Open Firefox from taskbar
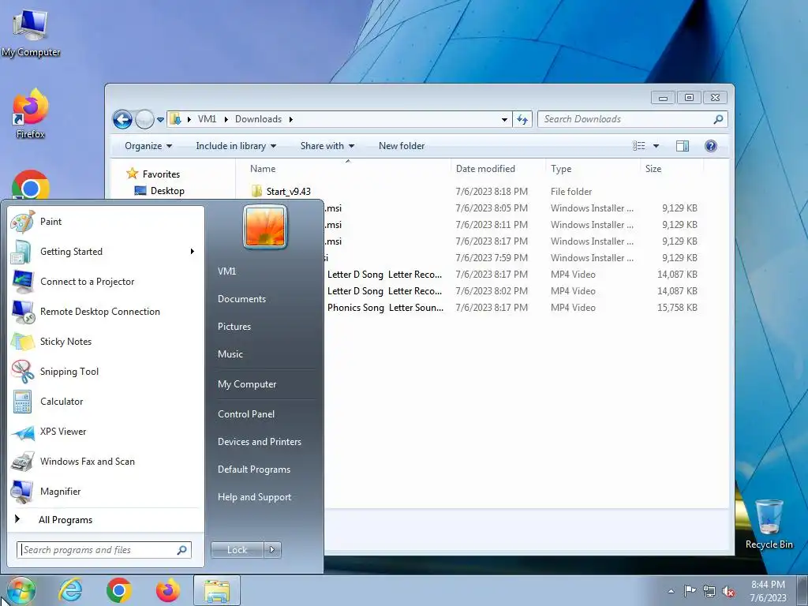This screenshot has width=808, height=606. coord(168,590)
